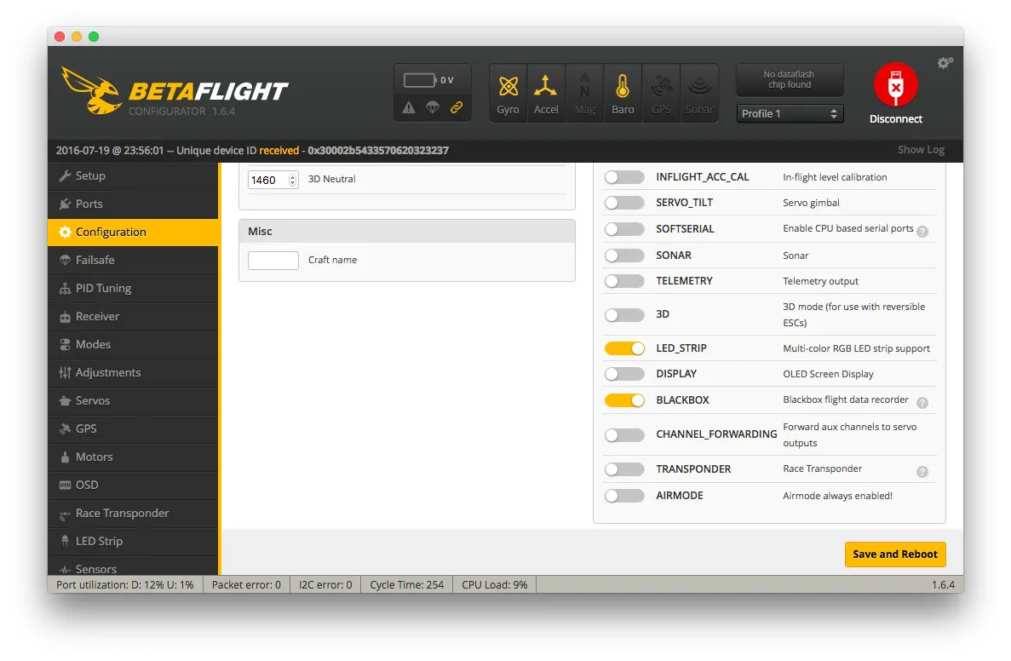Open the Profile 1 dropdown

pos(790,113)
